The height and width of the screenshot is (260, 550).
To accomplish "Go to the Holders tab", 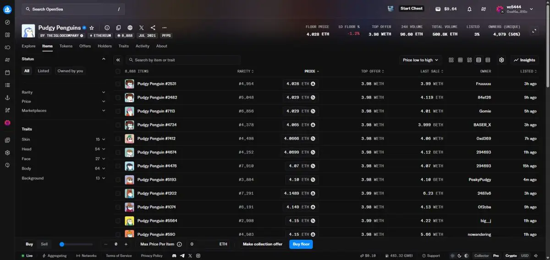I will [104, 46].
